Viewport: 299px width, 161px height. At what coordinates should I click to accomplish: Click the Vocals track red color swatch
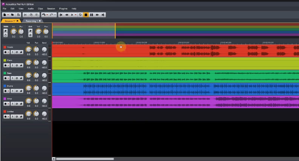(x=5, y=47)
